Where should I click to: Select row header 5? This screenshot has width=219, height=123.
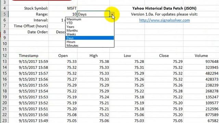tap(4, 14)
